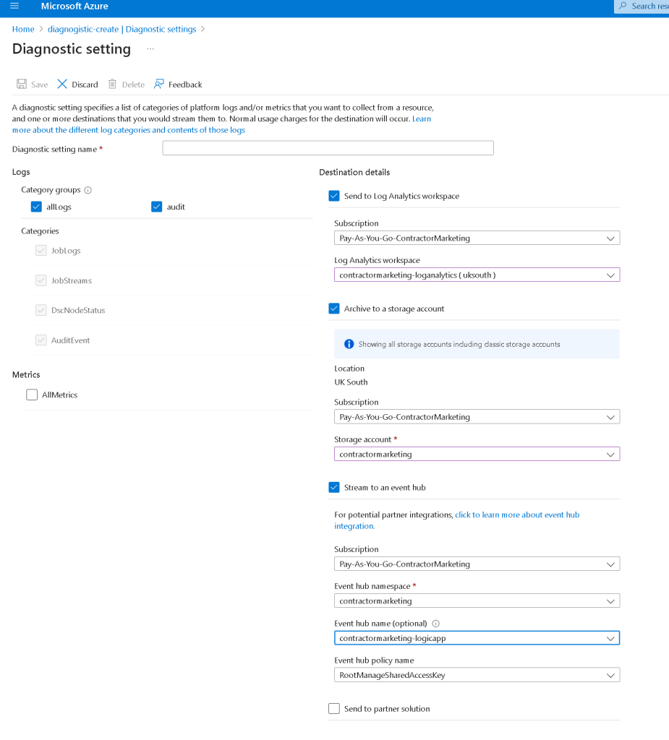
Task: Go to Home in the breadcrumb
Action: tap(23, 29)
